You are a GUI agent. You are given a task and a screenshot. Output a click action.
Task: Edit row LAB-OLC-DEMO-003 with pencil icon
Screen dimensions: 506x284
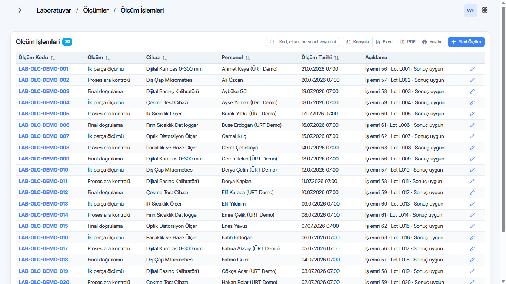pos(472,91)
